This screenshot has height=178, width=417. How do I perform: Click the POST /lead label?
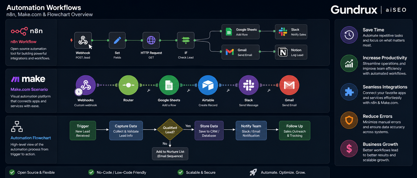[83, 57]
